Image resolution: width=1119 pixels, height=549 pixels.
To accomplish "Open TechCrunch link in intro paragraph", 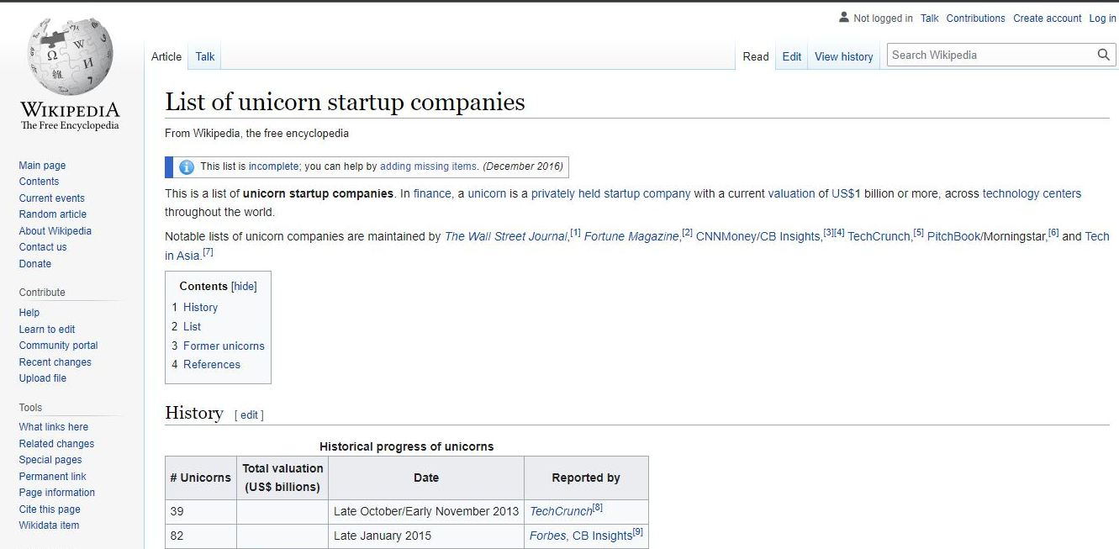I will (x=879, y=236).
